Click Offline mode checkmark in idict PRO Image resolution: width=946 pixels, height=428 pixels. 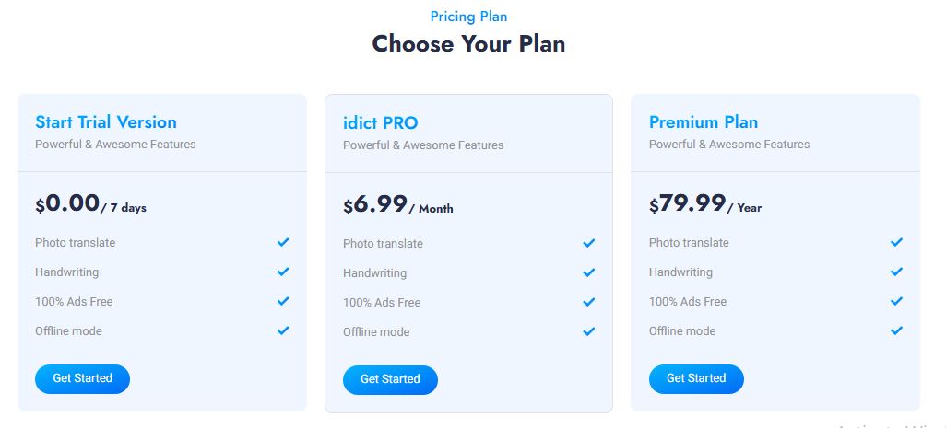[x=589, y=331]
